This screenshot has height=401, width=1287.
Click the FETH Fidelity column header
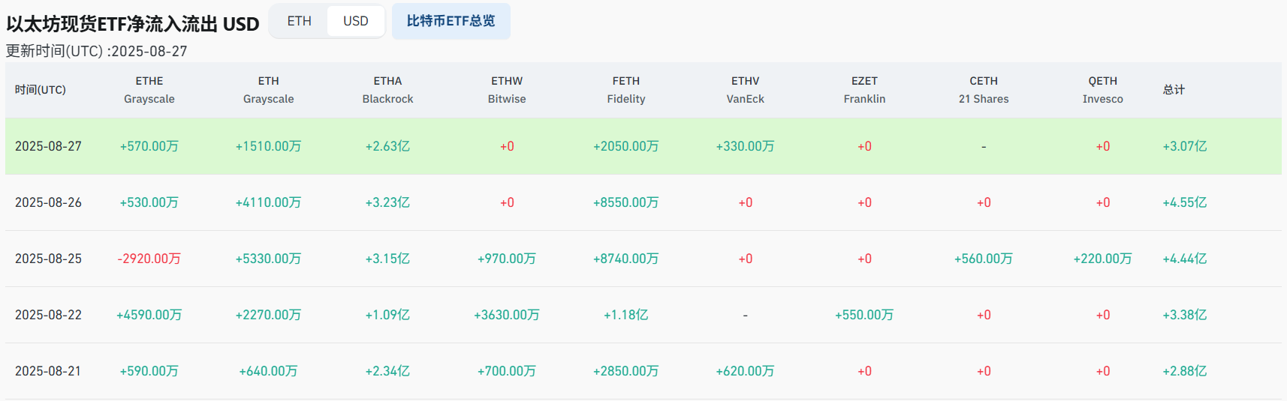point(626,90)
